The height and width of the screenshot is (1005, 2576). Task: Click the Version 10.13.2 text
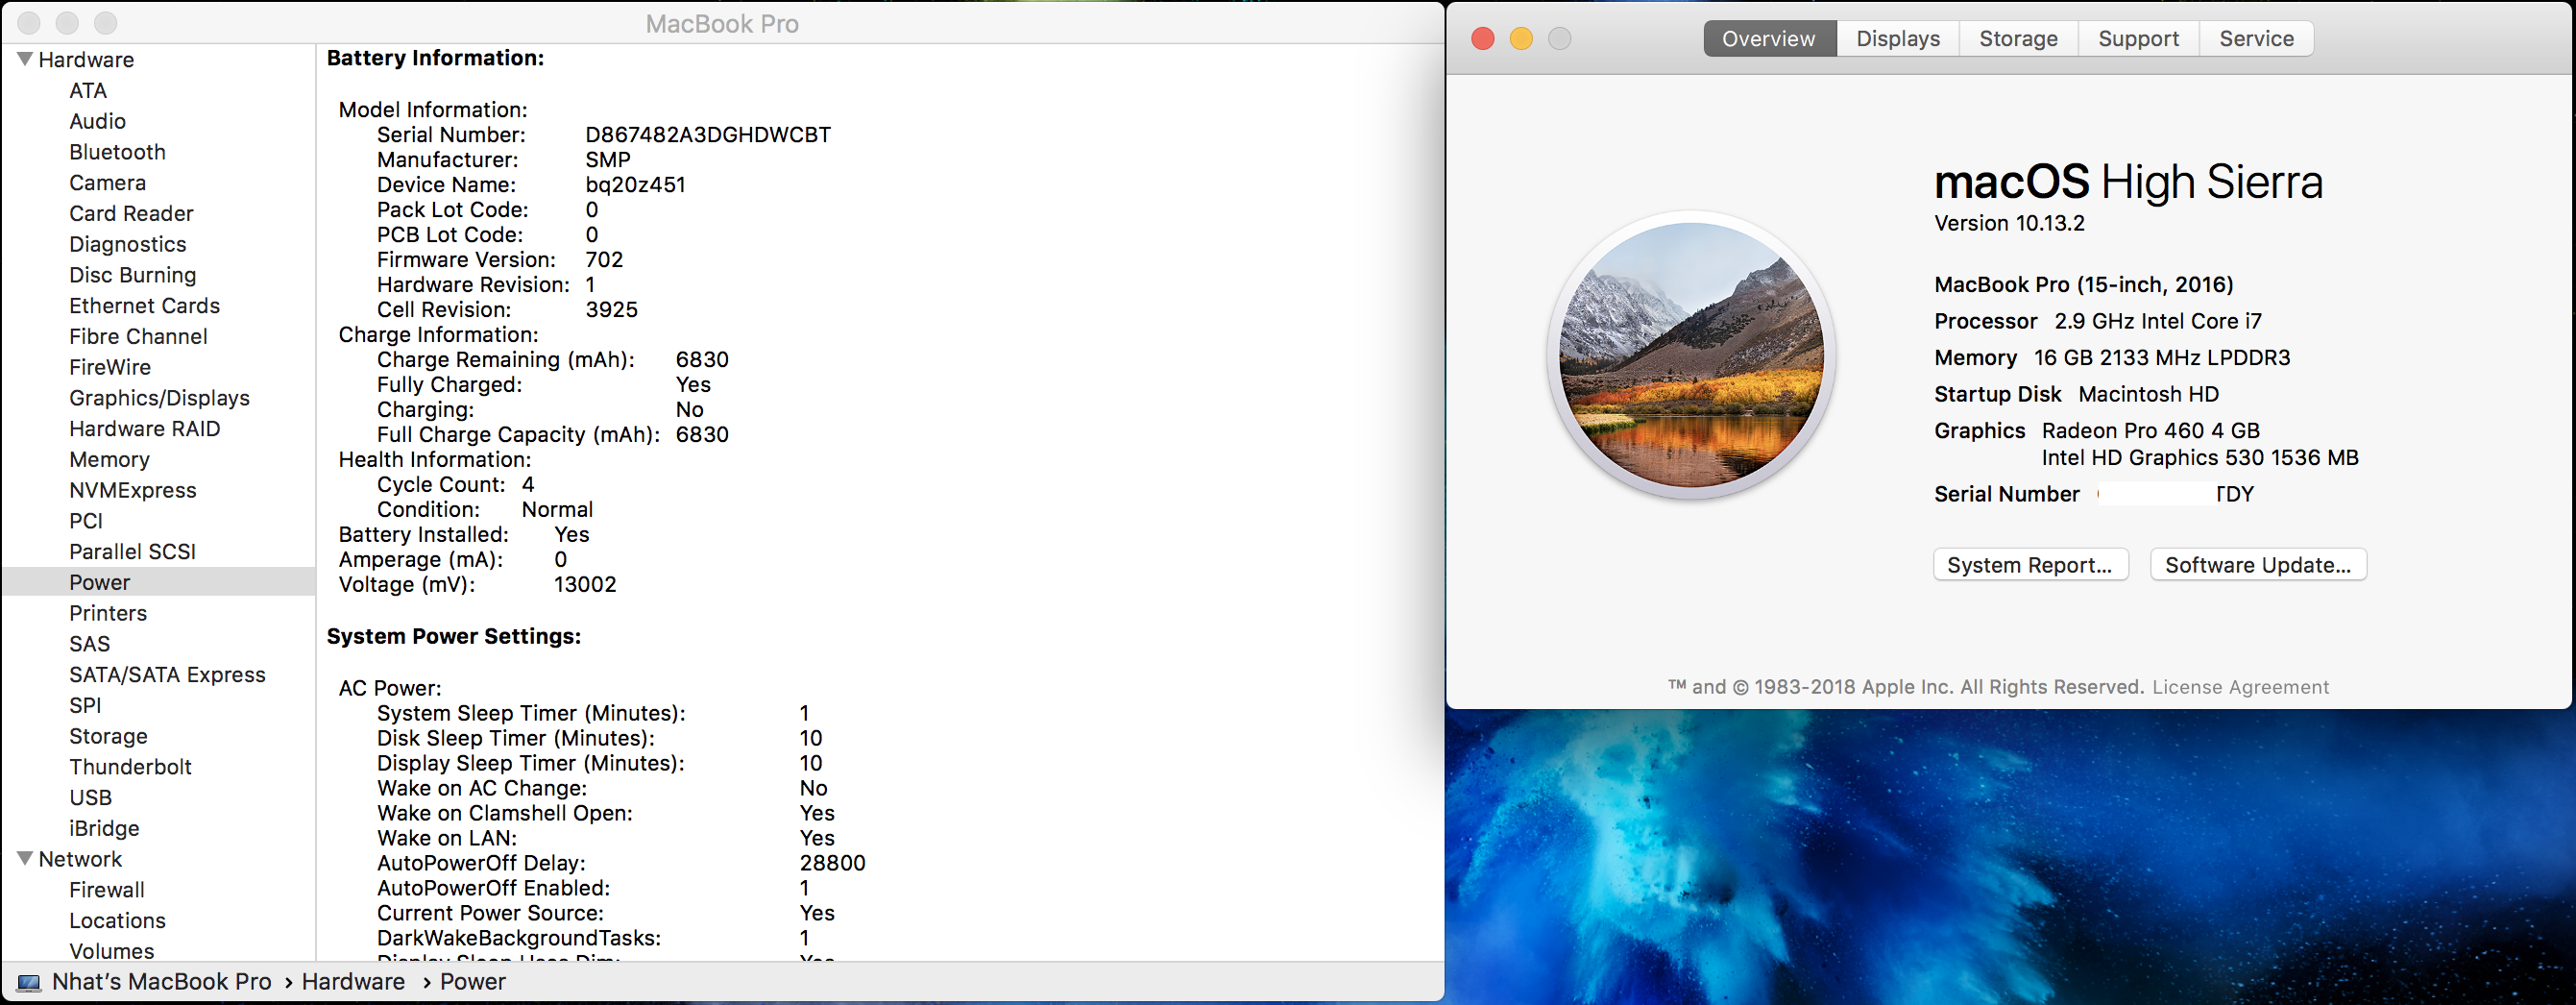click(x=2009, y=223)
